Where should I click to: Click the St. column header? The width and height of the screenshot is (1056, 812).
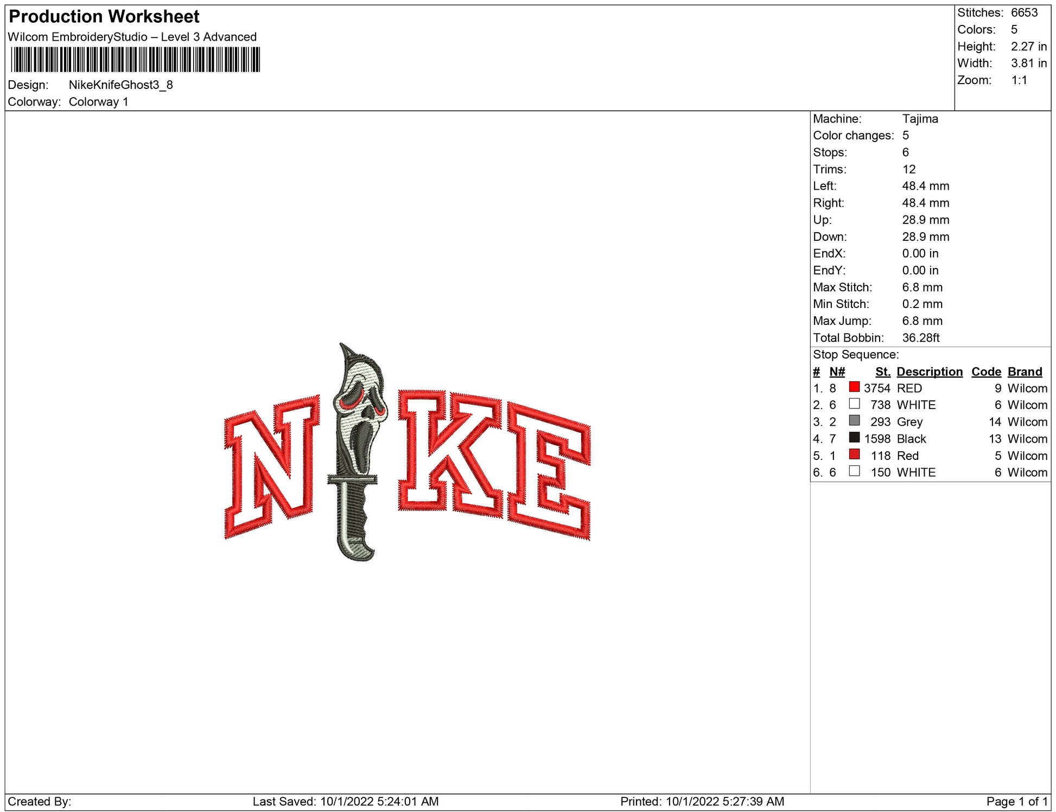882,372
